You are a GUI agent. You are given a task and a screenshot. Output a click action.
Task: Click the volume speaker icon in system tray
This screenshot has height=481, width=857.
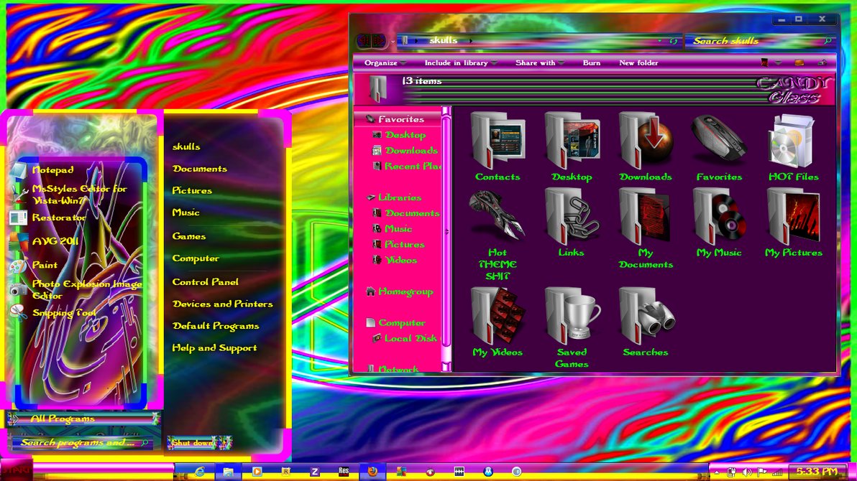[x=747, y=472]
